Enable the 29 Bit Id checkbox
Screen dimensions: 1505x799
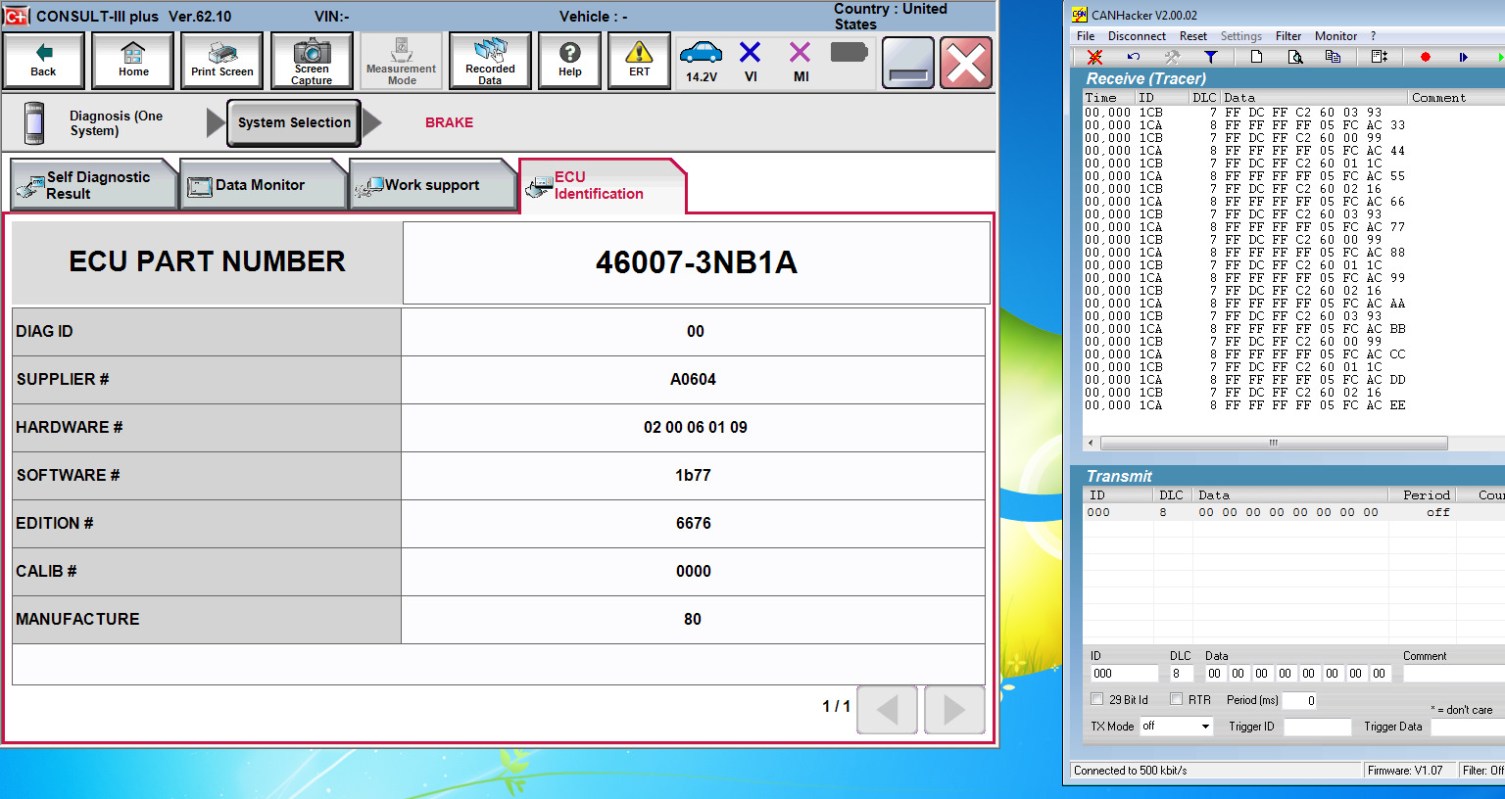pos(1097,699)
